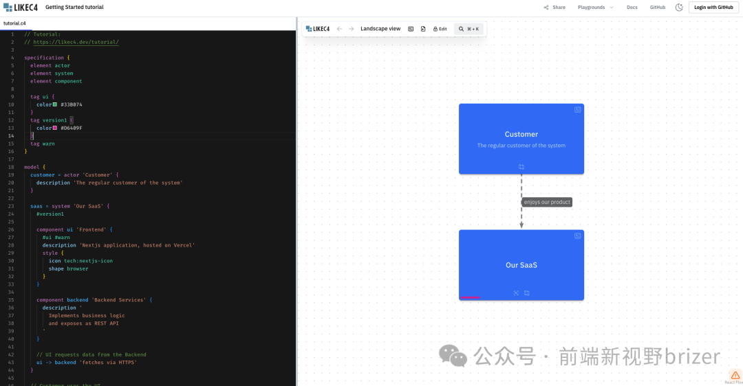Click the Share button

(554, 8)
